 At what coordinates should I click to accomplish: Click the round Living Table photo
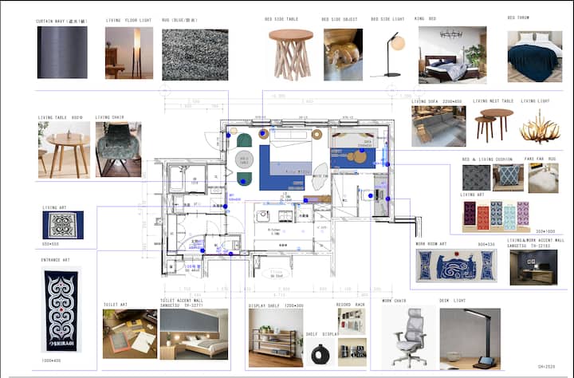tap(64, 150)
